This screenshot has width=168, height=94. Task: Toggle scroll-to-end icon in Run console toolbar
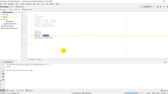click(x=3, y=74)
